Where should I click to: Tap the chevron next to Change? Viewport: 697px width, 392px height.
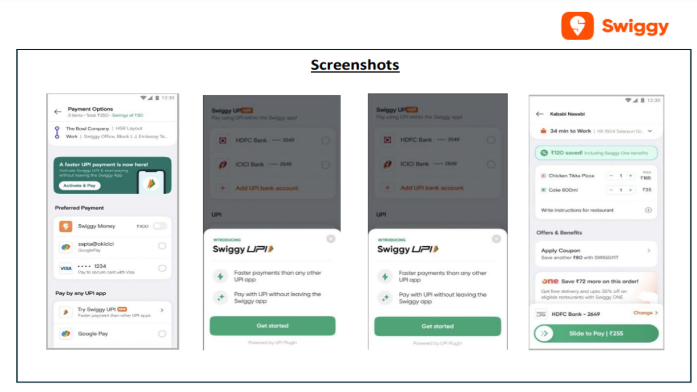click(656, 313)
